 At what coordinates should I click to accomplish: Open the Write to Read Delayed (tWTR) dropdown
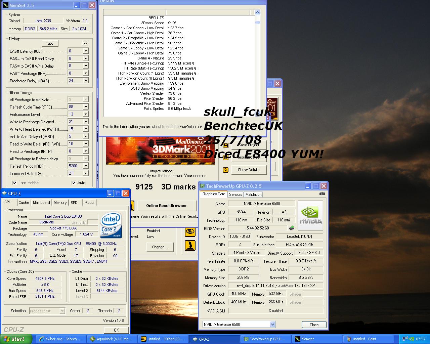coord(86,129)
